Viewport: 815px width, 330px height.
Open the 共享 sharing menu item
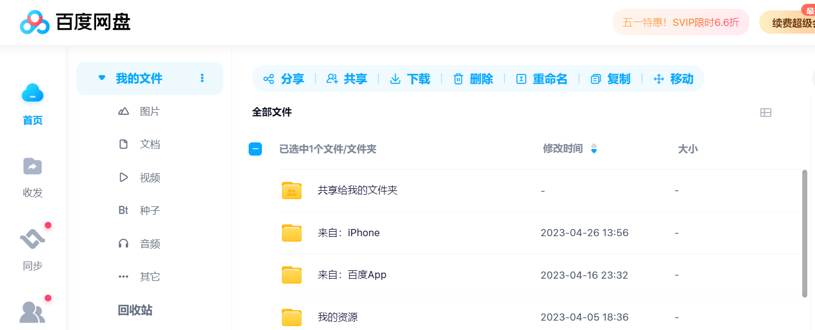pos(347,79)
